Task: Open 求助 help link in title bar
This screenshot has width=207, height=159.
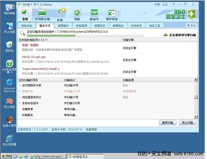Action: coord(157,5)
